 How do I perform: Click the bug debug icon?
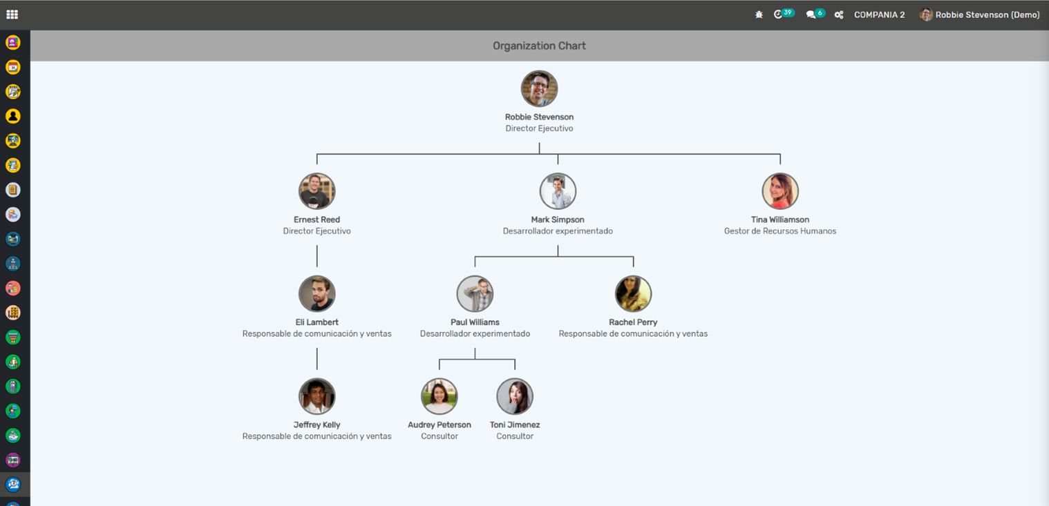click(x=759, y=14)
